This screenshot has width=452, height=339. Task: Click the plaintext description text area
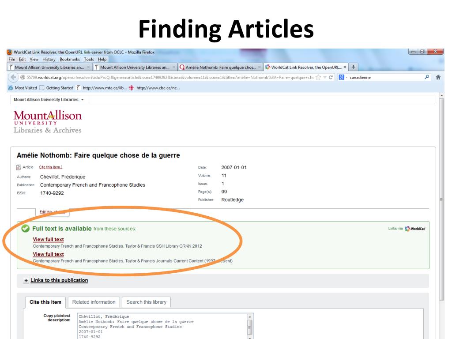click(x=163, y=326)
